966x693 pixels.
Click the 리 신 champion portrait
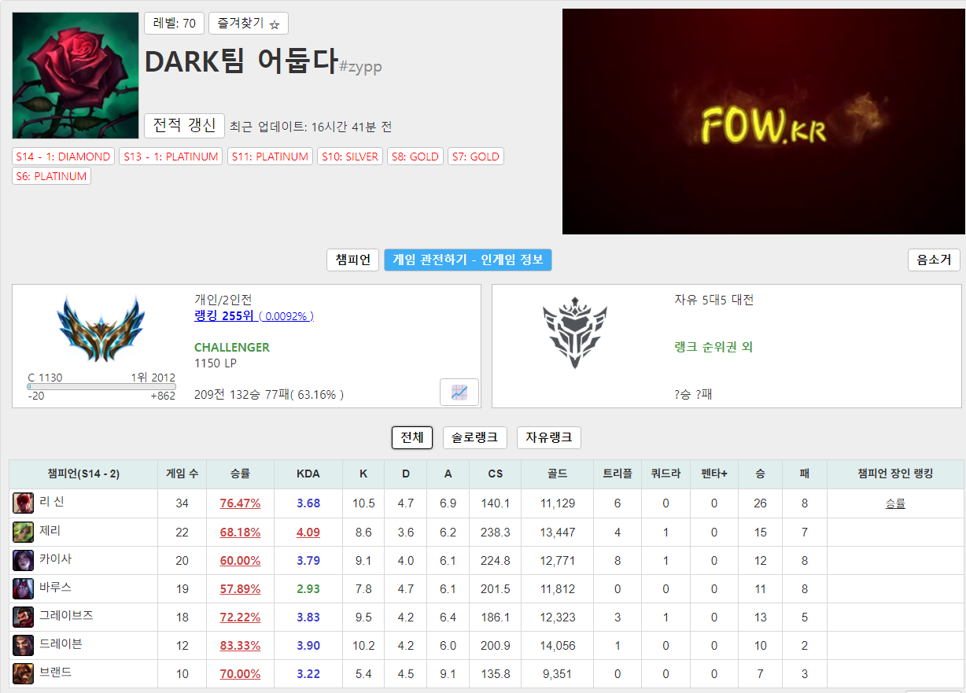24,503
